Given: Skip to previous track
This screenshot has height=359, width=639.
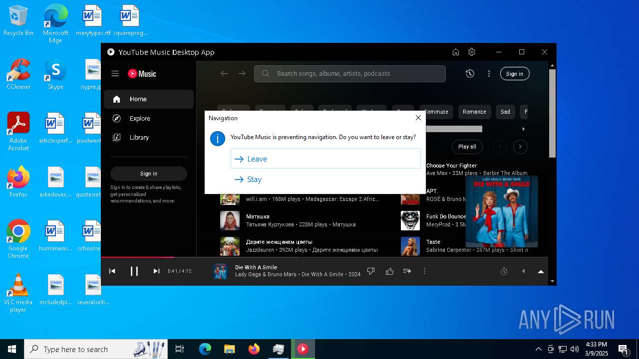Looking at the screenshot, I should (112, 271).
